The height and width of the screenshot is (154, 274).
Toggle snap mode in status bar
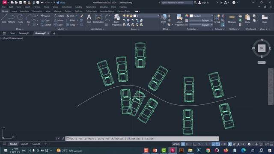click(188, 144)
